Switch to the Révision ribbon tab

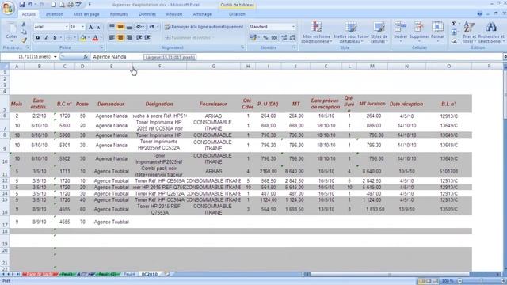click(x=174, y=14)
